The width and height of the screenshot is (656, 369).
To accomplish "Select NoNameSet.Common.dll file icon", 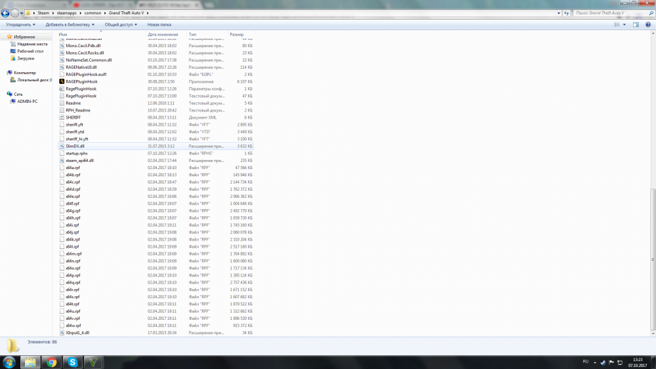I will coord(62,60).
